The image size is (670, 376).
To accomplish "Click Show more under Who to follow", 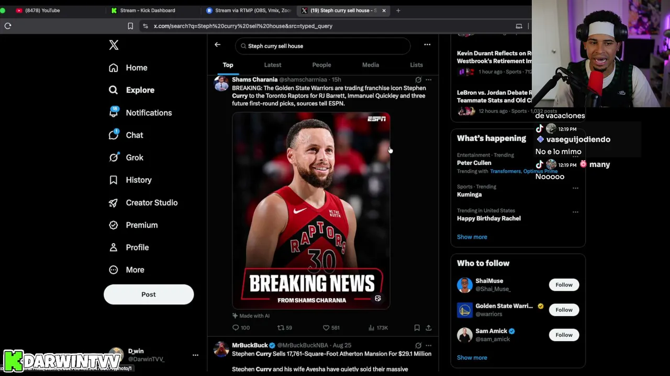I will pyautogui.click(x=472, y=358).
